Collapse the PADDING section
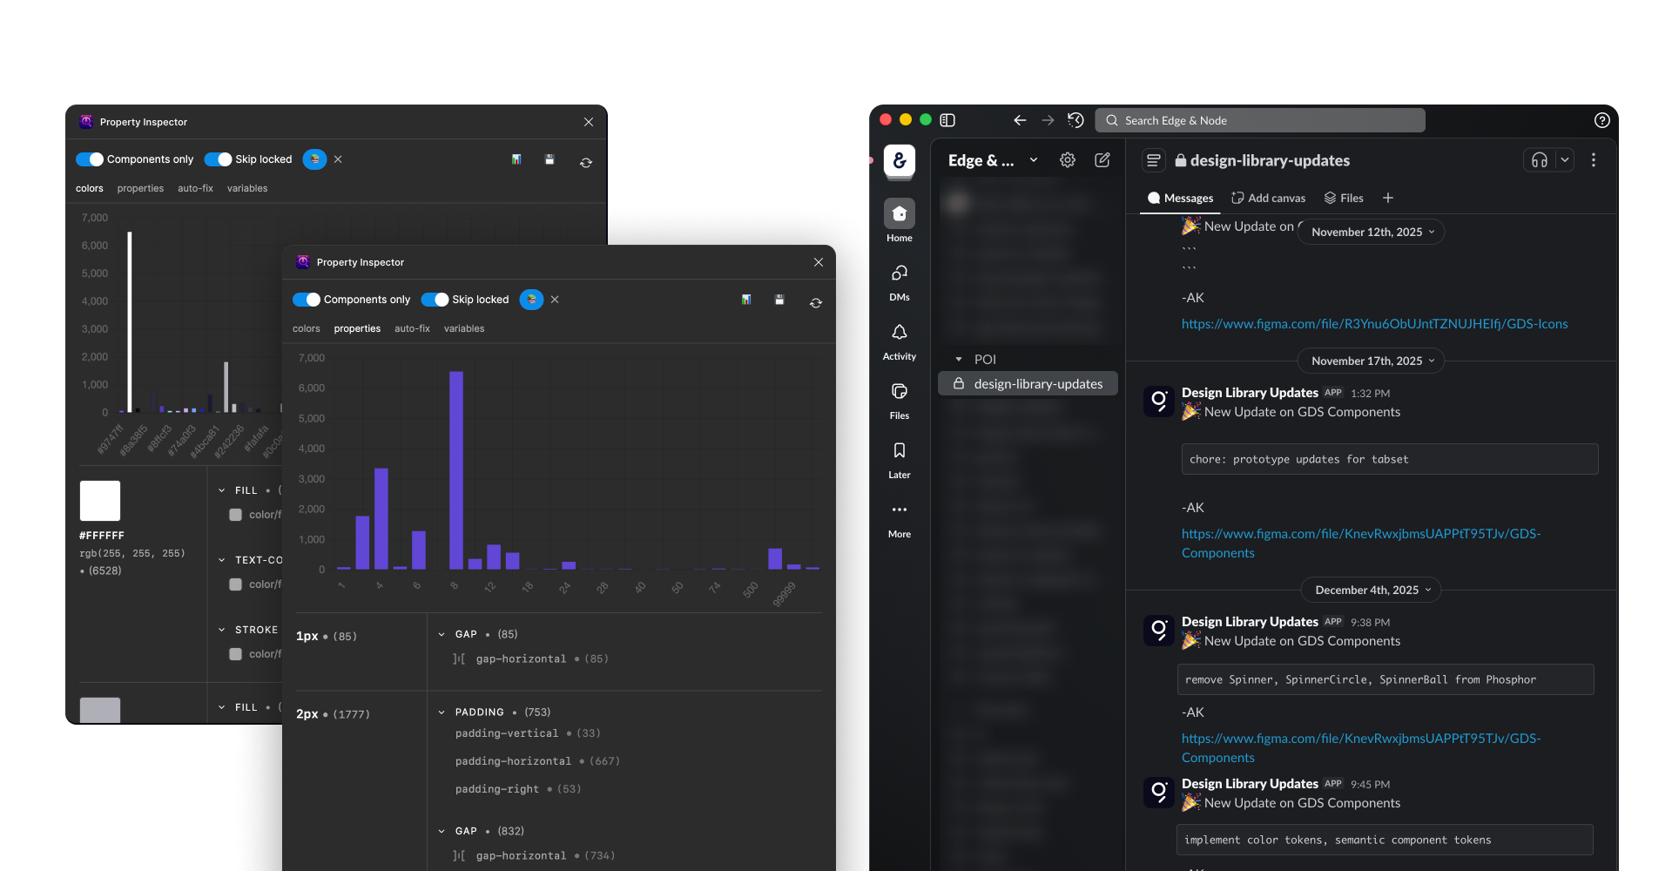 (442, 712)
